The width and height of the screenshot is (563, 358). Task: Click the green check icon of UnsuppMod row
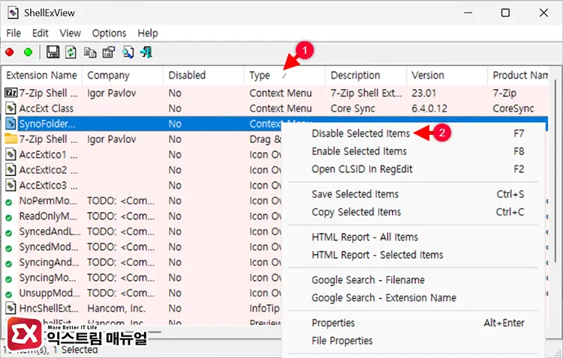(8, 294)
